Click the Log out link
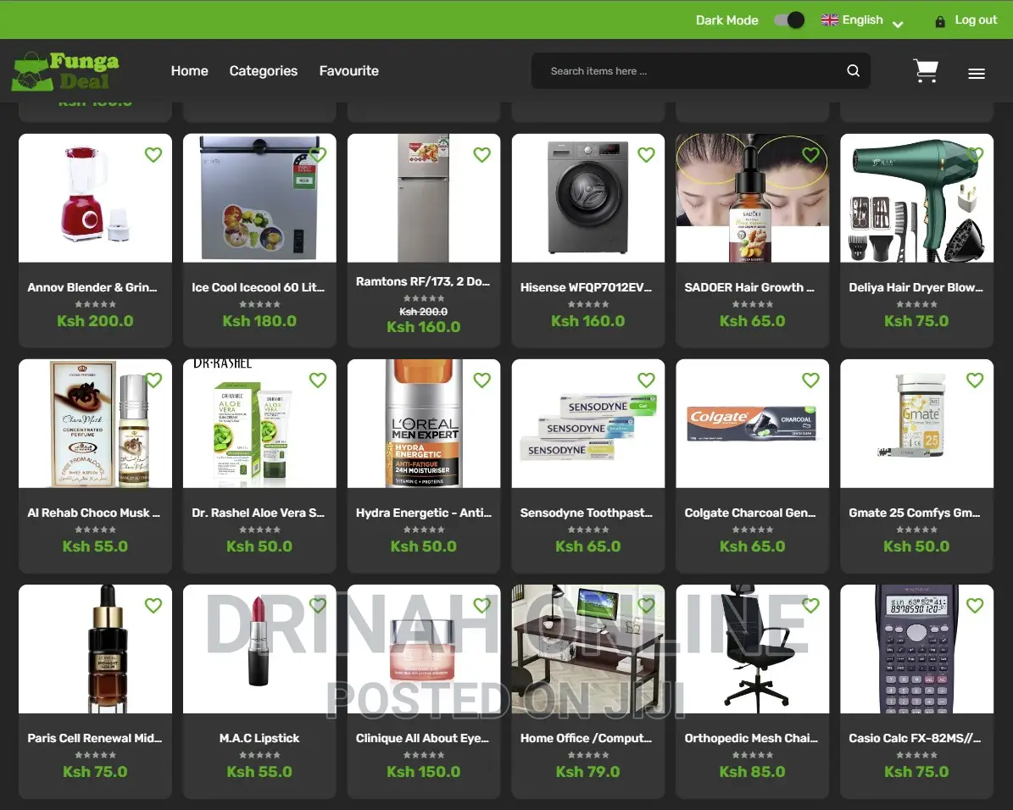This screenshot has height=810, width=1013. 976,20
